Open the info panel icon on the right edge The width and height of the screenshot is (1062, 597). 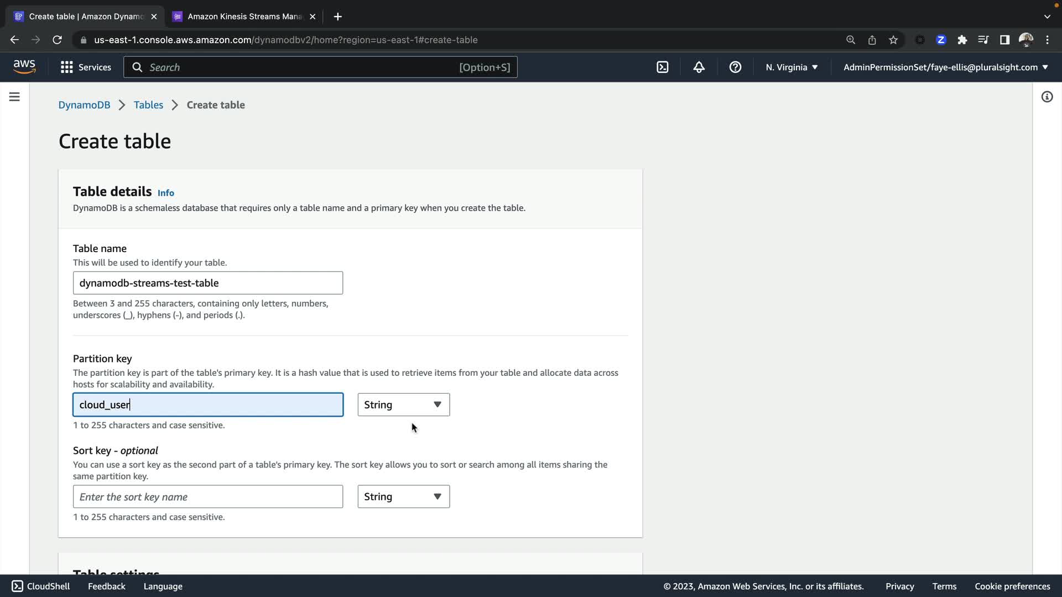pyautogui.click(x=1047, y=97)
